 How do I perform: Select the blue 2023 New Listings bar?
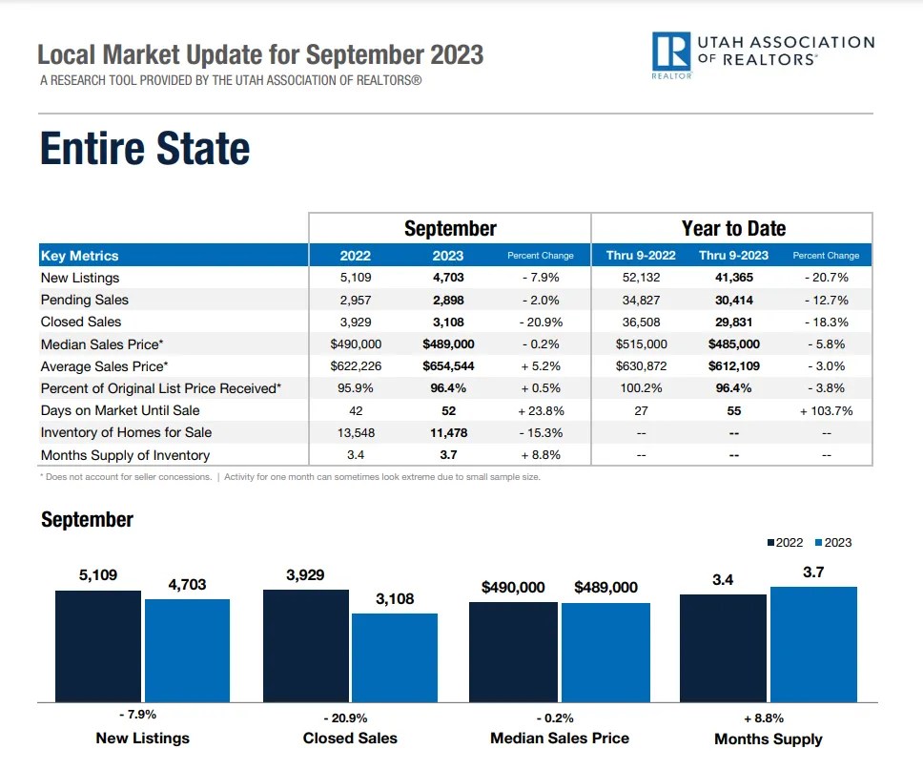pos(187,649)
